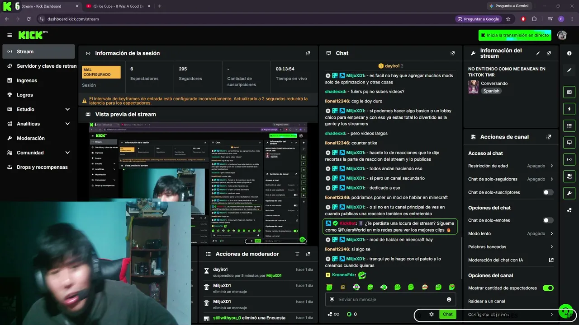Toggle the moderator list widget in right sidebar
This screenshot has height=325, width=579.
pyautogui.click(x=569, y=125)
